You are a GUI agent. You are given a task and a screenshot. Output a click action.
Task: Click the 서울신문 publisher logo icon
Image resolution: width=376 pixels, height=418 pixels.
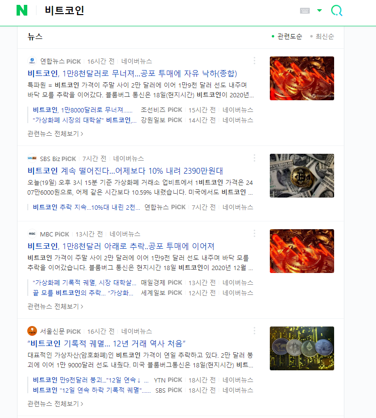(32, 331)
